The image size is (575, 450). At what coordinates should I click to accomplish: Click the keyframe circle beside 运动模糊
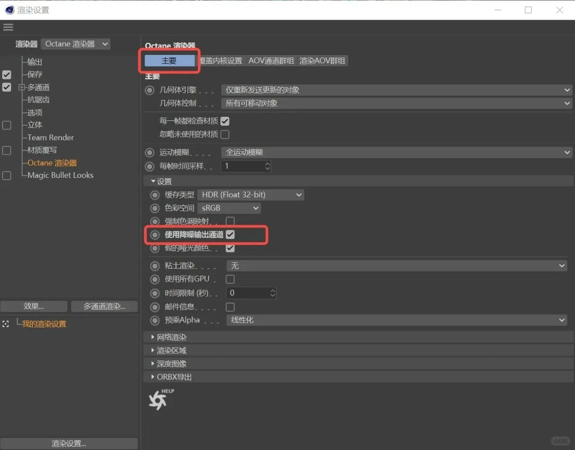coord(150,153)
